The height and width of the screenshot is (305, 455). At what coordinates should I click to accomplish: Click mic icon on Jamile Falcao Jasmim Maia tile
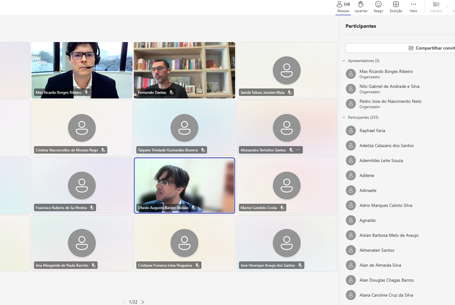(x=290, y=93)
